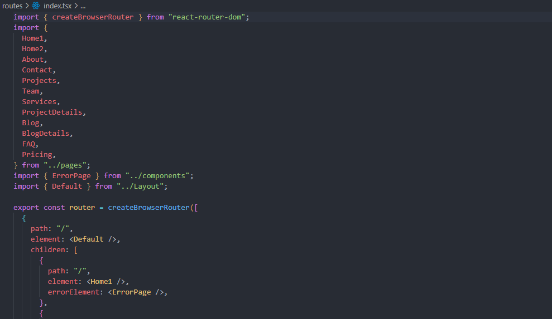The image size is (552, 319).
Task: Select Home2 in the import list
Action: tap(32, 49)
